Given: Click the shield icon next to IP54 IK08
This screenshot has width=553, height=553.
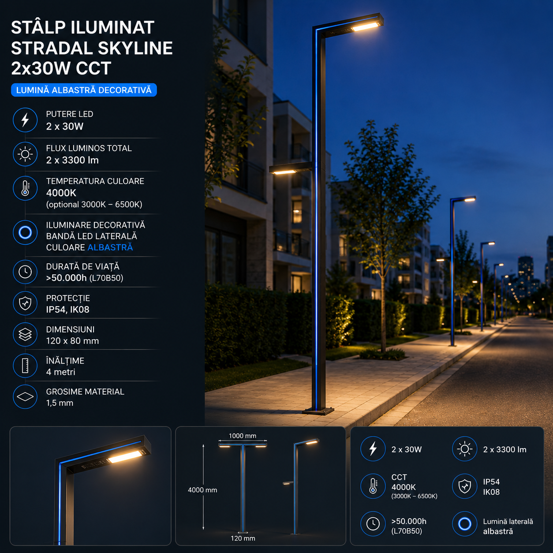Looking at the screenshot, I should pyautogui.click(x=464, y=486).
